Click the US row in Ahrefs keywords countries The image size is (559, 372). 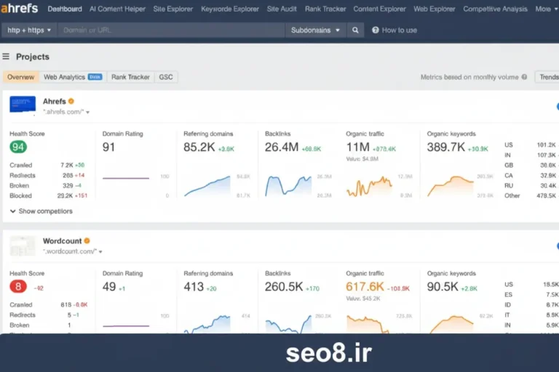[531, 145]
